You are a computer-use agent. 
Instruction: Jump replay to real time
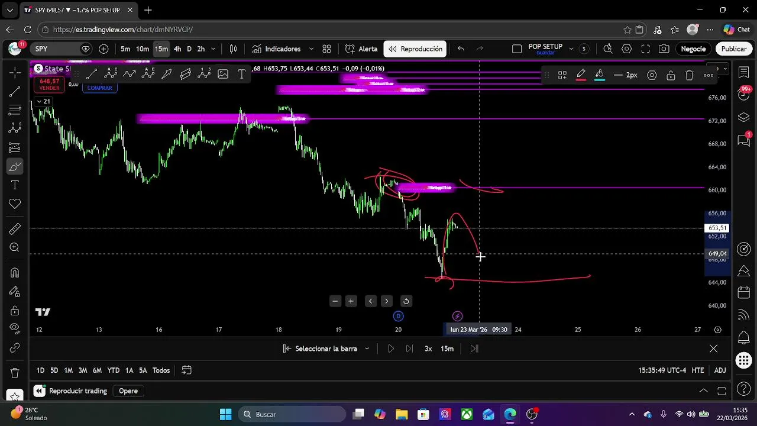tap(474, 348)
